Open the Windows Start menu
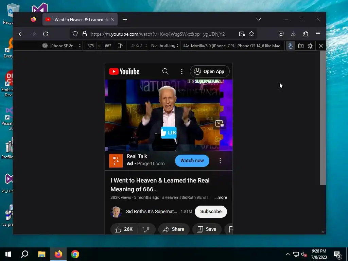This screenshot has width=348, height=261. [8, 254]
